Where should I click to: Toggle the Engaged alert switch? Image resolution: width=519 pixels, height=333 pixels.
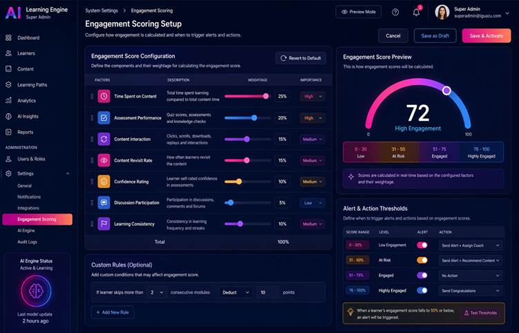pos(422,275)
